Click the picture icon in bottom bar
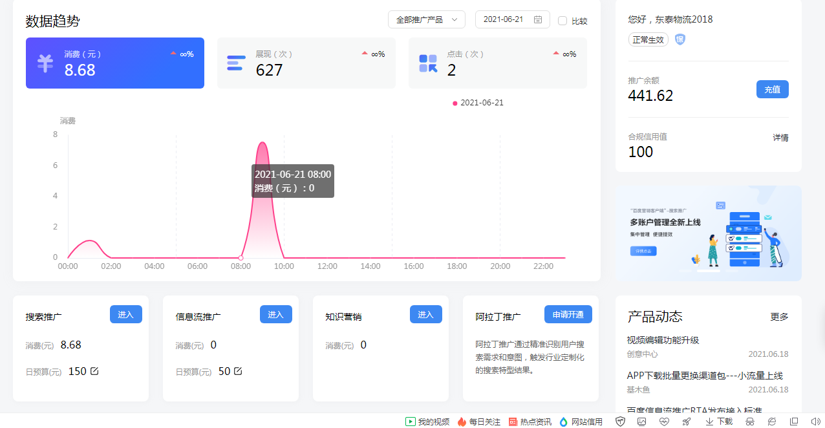The image size is (825, 428). [x=642, y=422]
